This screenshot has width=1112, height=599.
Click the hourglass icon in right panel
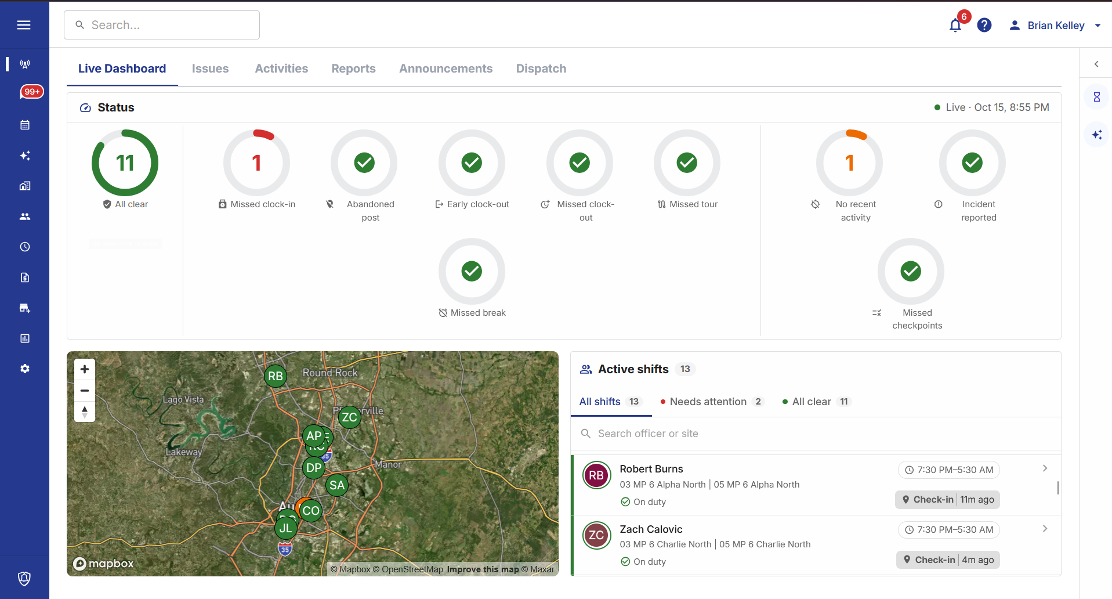[1097, 97]
